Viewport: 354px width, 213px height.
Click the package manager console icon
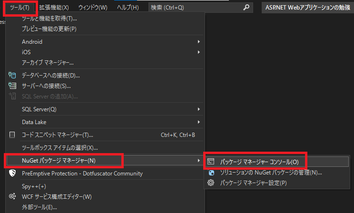(x=211, y=162)
